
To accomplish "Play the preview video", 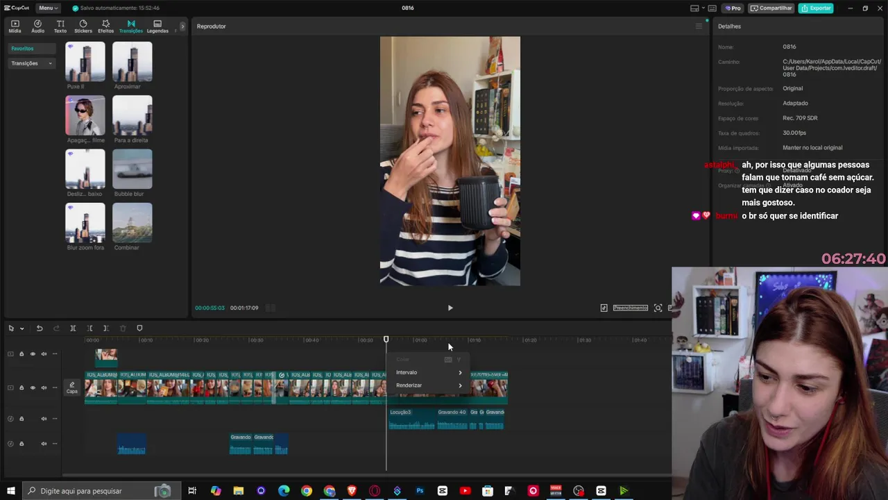I will (x=450, y=308).
